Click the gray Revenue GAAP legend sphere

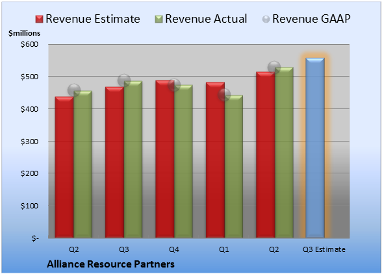[266, 19]
